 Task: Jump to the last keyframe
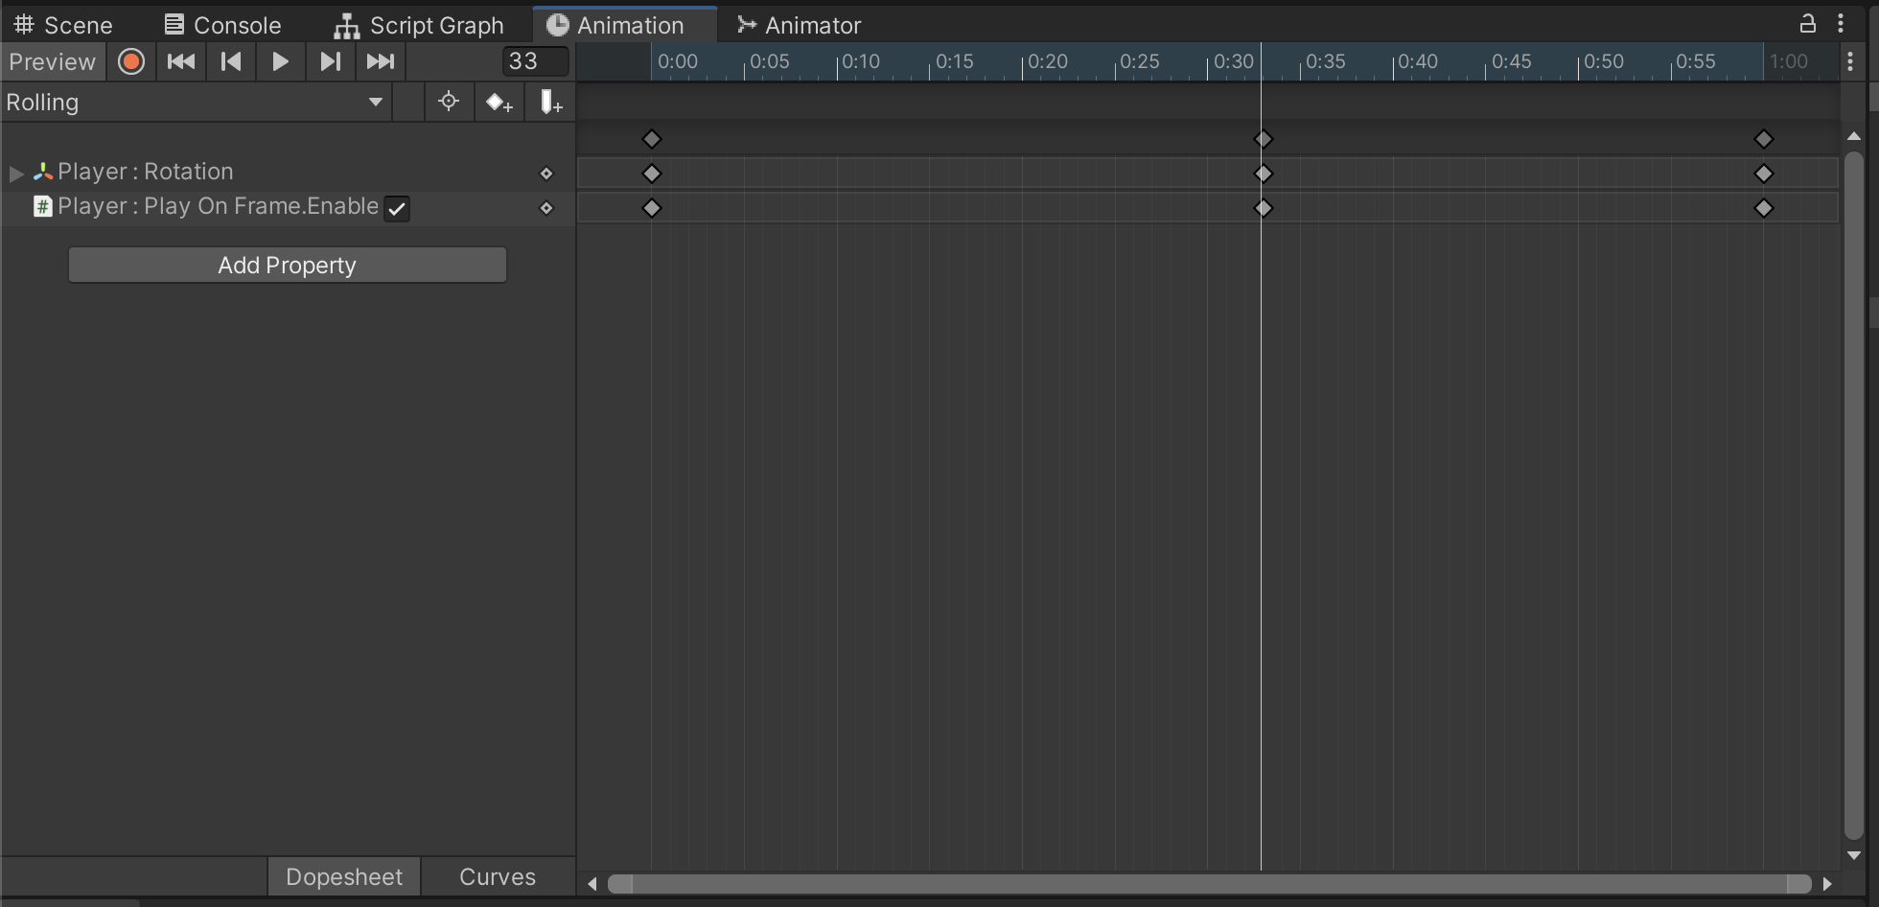point(381,61)
